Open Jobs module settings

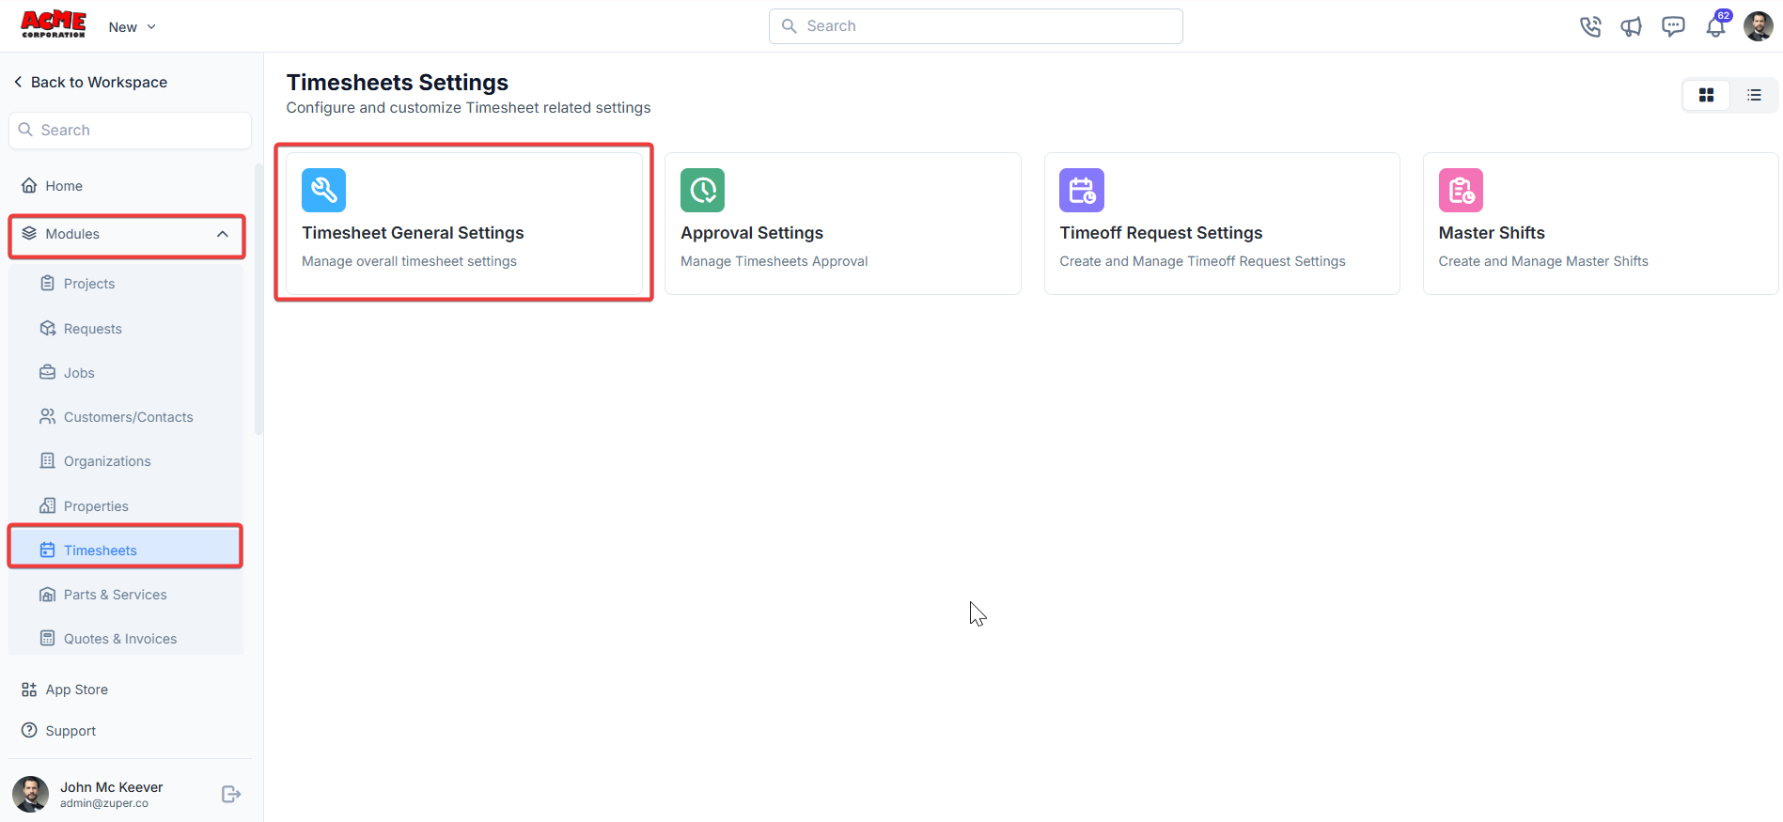click(x=126, y=373)
